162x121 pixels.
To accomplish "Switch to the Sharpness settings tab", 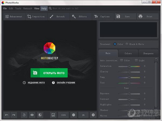I will coord(148,53).
